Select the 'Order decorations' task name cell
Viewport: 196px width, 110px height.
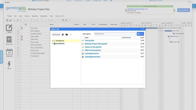click(x=36, y=45)
